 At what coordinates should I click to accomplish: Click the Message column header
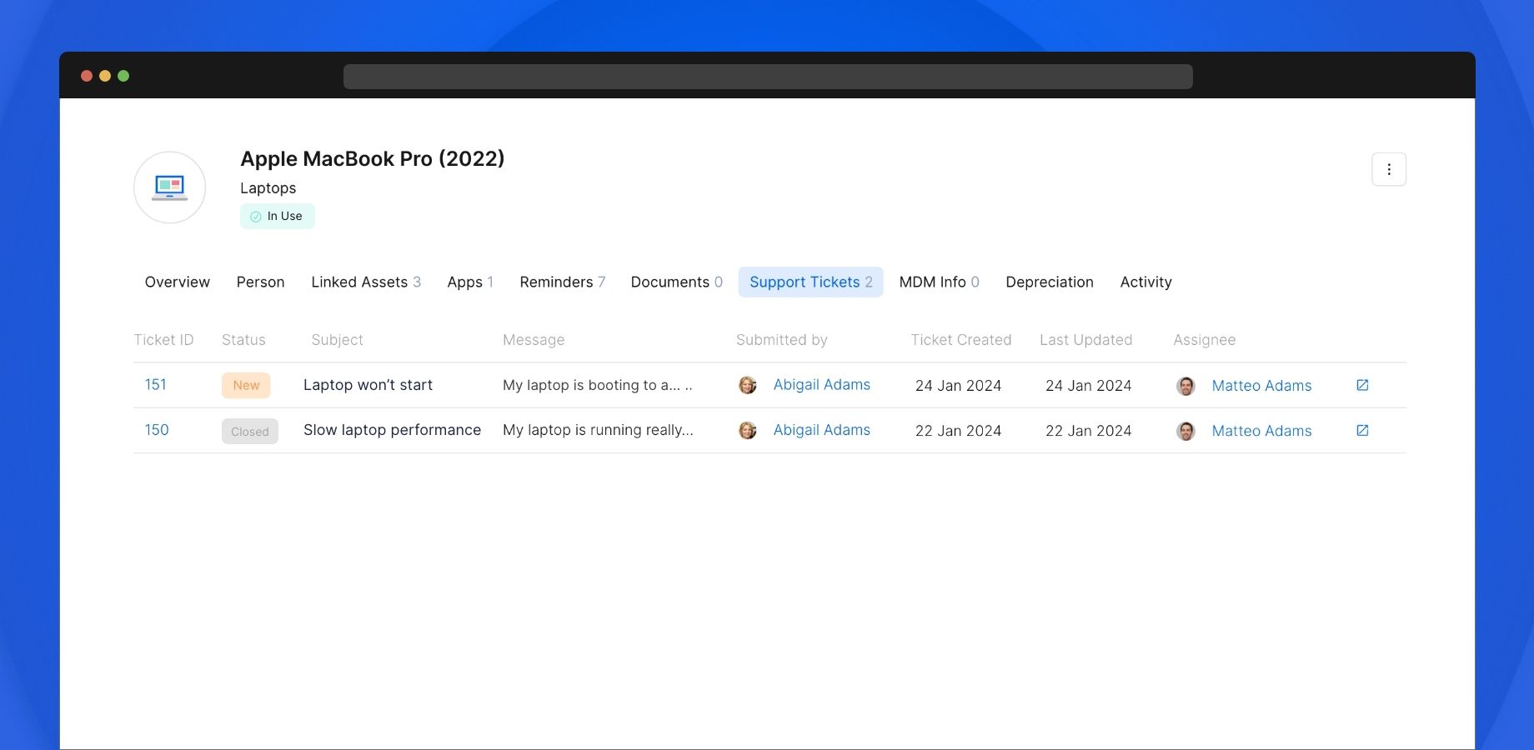click(x=534, y=339)
